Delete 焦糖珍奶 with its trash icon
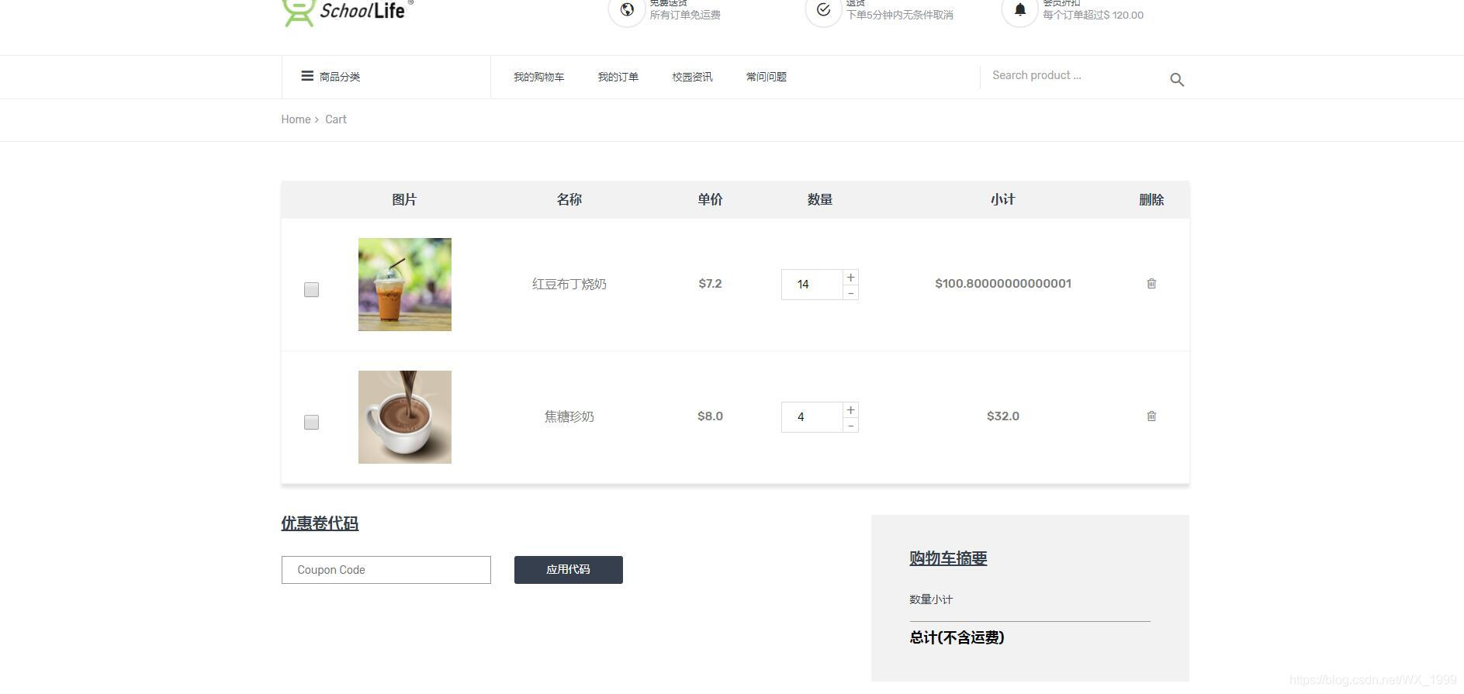 point(1151,416)
